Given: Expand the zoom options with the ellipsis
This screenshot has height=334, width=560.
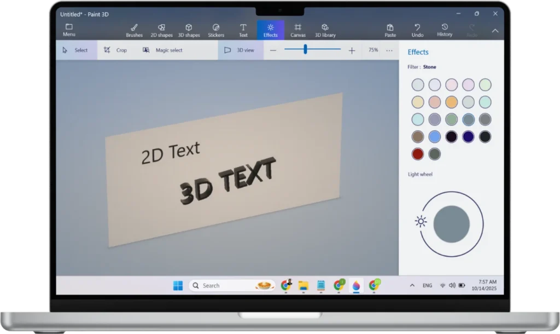Looking at the screenshot, I should (x=389, y=50).
